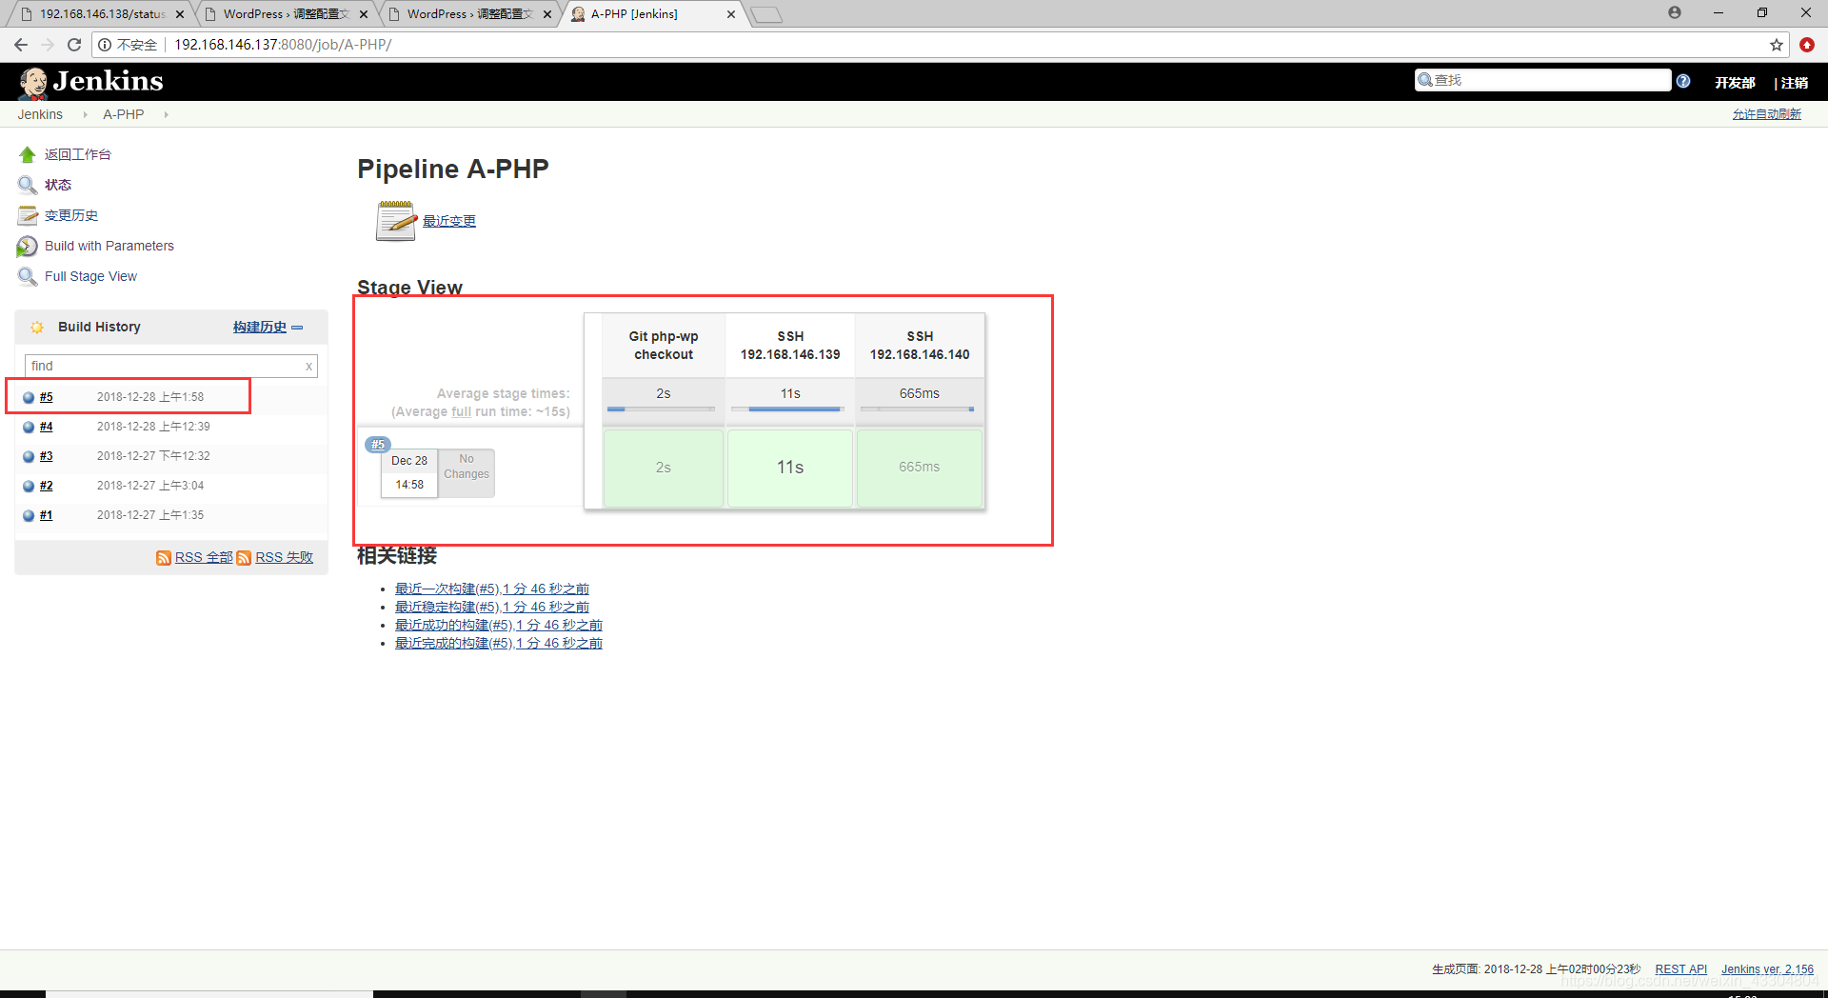The width and height of the screenshot is (1828, 998).
Task: Open build #1 link in history
Action: point(47,515)
